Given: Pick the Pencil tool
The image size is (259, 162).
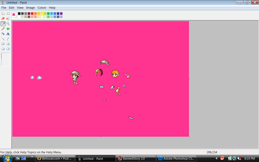Looking at the screenshot, I should pos(3,29).
